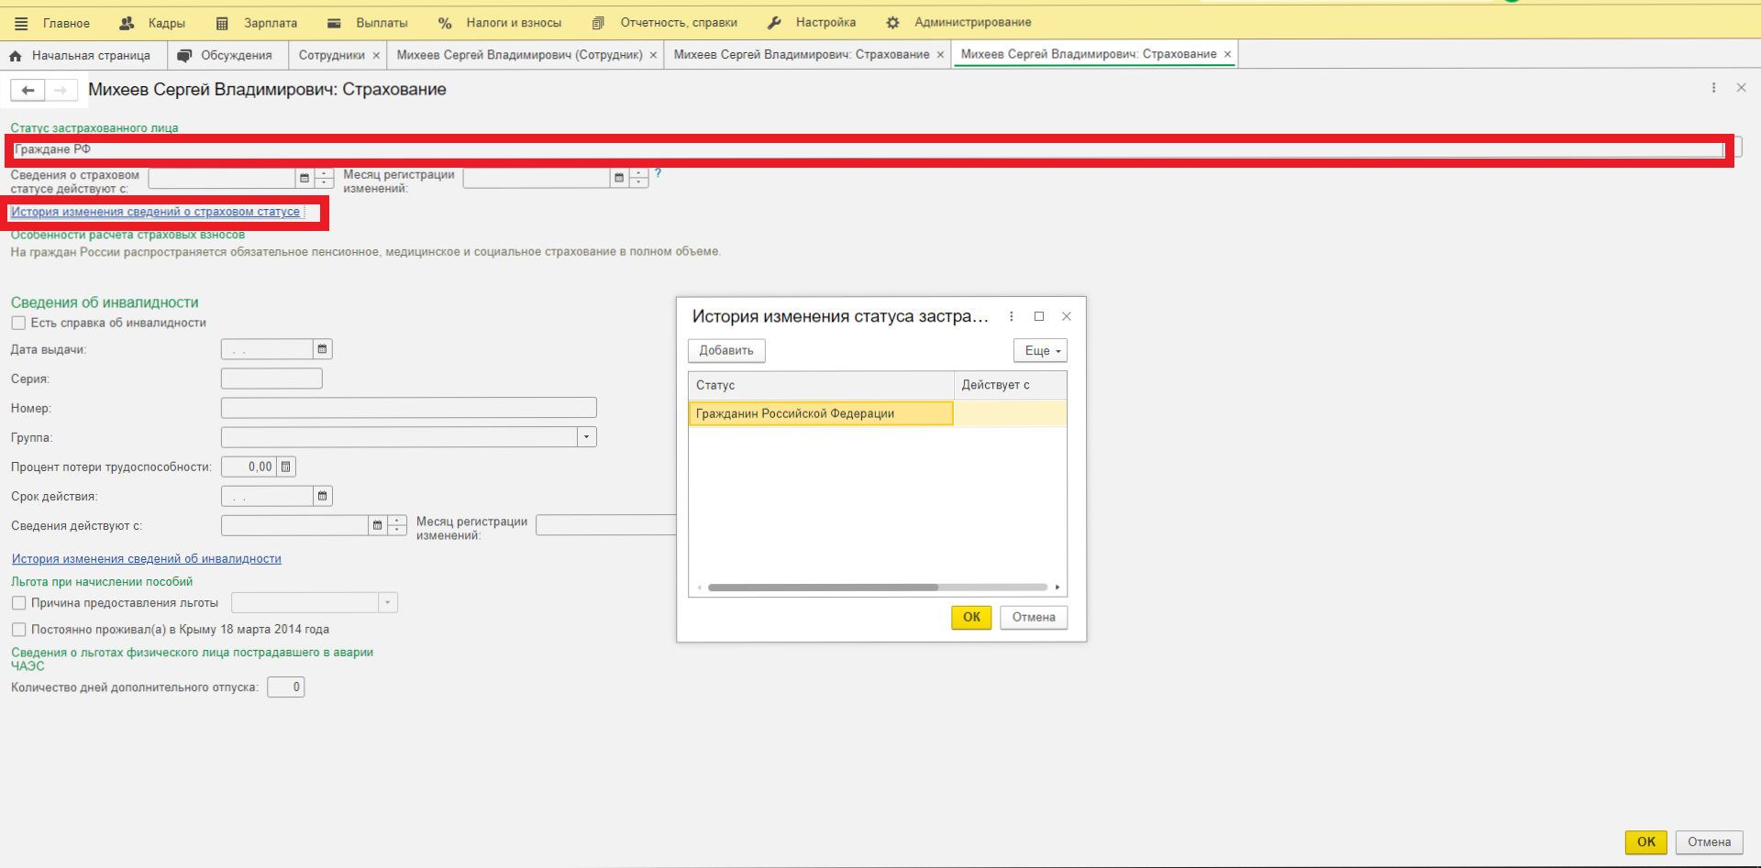Expand the benefit reason dropdown arrow
Image resolution: width=1761 pixels, height=868 pixels.
[388, 603]
